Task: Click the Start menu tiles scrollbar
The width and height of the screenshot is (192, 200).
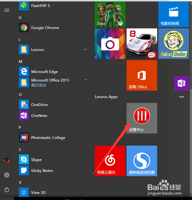Action: [x=191, y=141]
